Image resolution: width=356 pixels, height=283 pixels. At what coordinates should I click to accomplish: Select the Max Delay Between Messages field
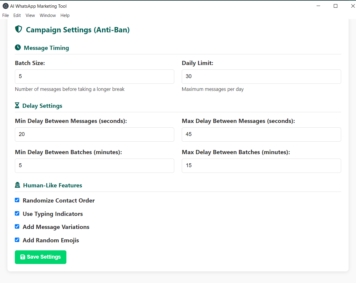point(261,135)
